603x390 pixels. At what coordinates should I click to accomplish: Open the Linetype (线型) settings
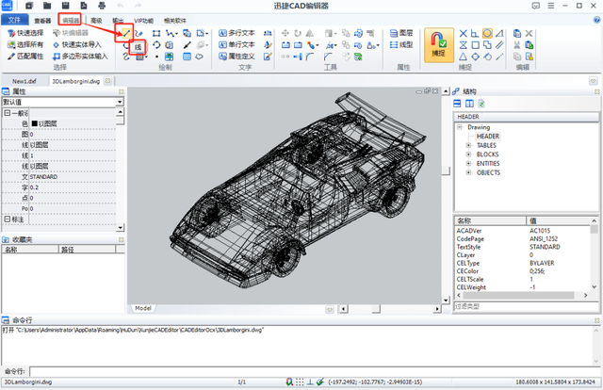[401, 44]
